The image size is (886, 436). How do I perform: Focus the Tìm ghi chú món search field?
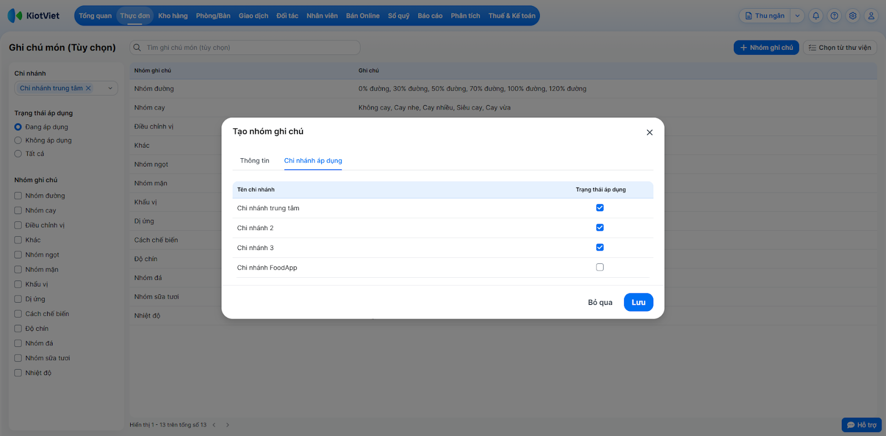(249, 48)
